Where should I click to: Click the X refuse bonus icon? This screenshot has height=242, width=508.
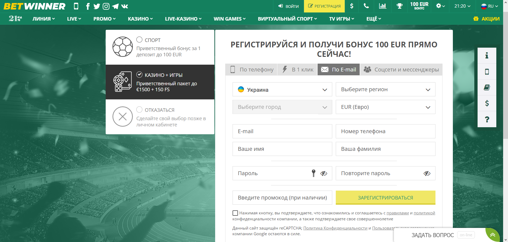(x=123, y=117)
